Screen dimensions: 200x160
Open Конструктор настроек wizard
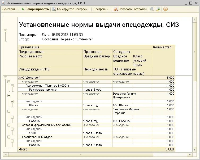pyautogui.click(x=71, y=9)
